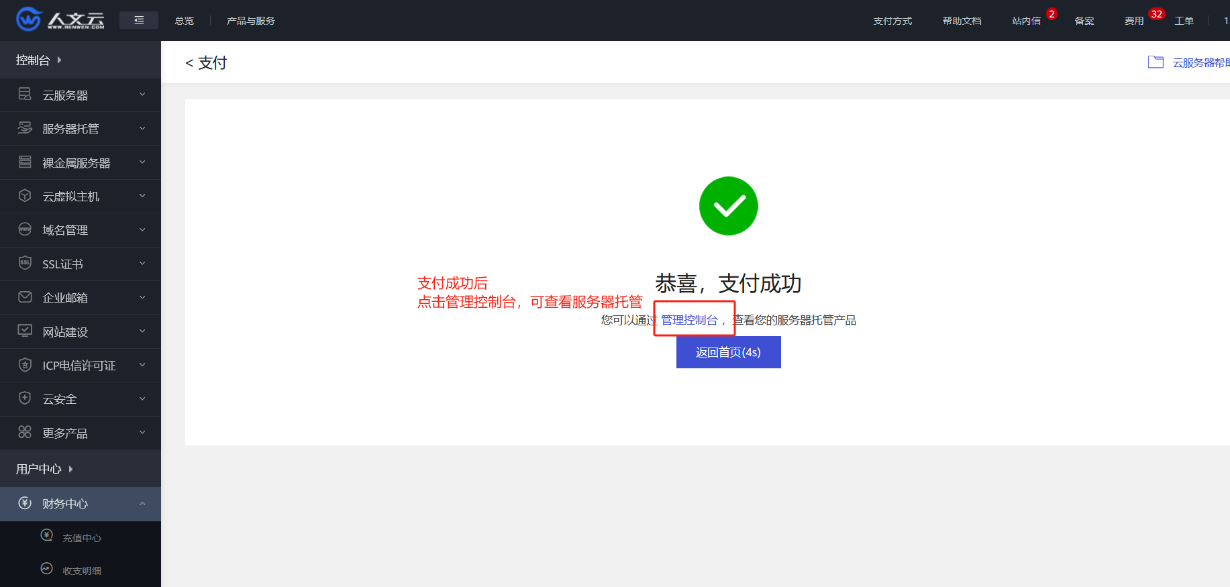This screenshot has height=587, width=1230.
Task: Collapse the 财务中心 menu chevron
Action: pos(142,504)
